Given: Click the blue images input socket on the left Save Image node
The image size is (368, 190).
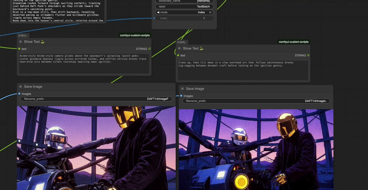Looking at the screenshot, I should tap(19, 94).
